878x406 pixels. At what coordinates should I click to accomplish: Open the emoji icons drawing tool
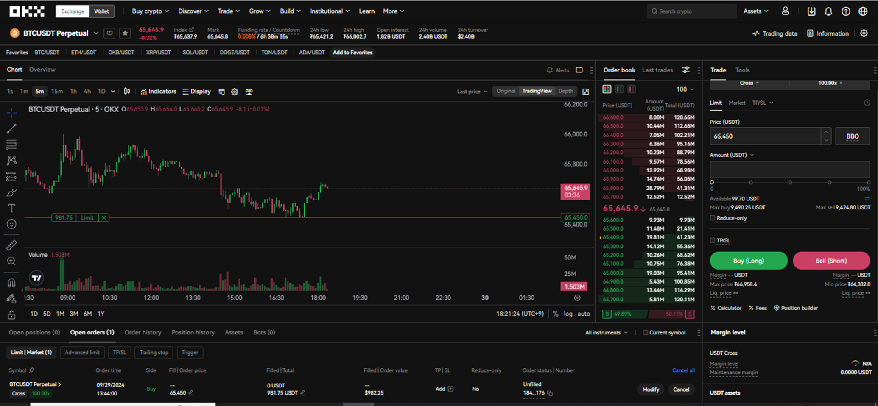pyautogui.click(x=11, y=224)
